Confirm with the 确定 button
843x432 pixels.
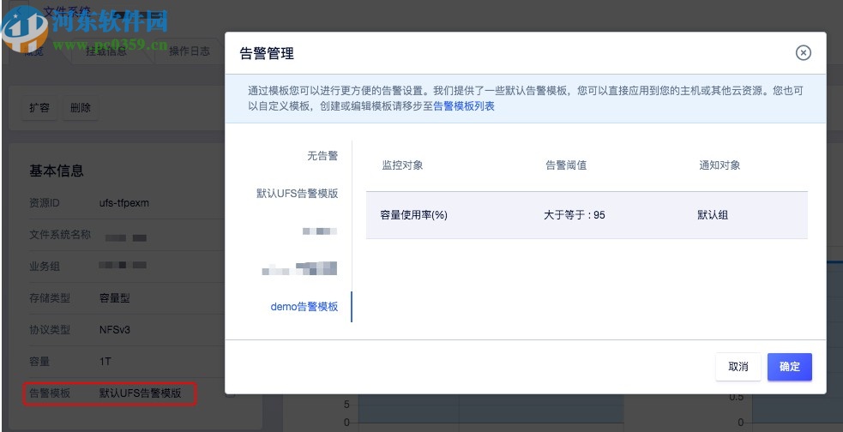click(789, 367)
